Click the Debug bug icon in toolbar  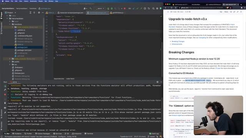click(x=112, y=8)
